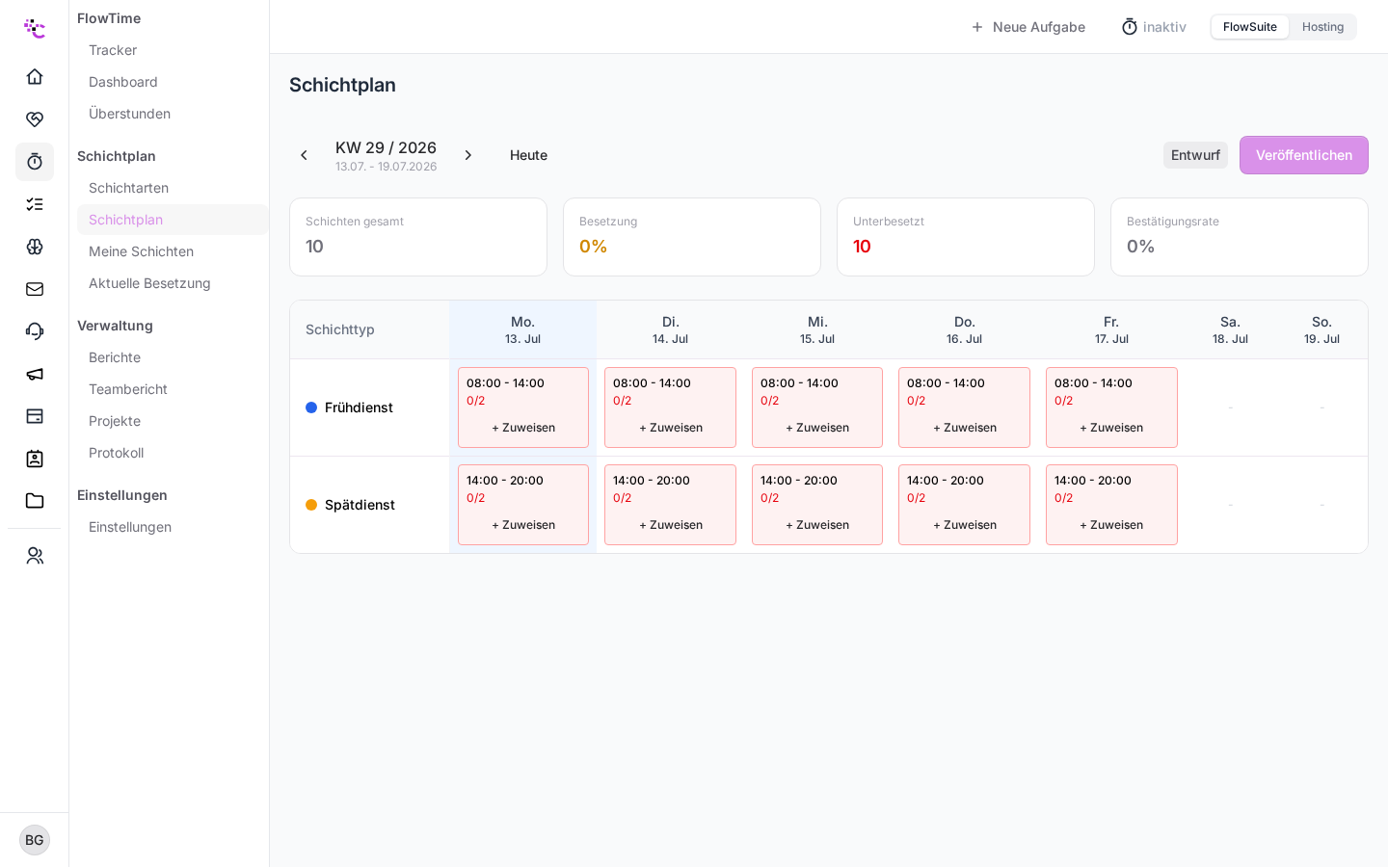The image size is (1388, 867).
Task: Open the home icon in left rail
Action: [x=35, y=76]
